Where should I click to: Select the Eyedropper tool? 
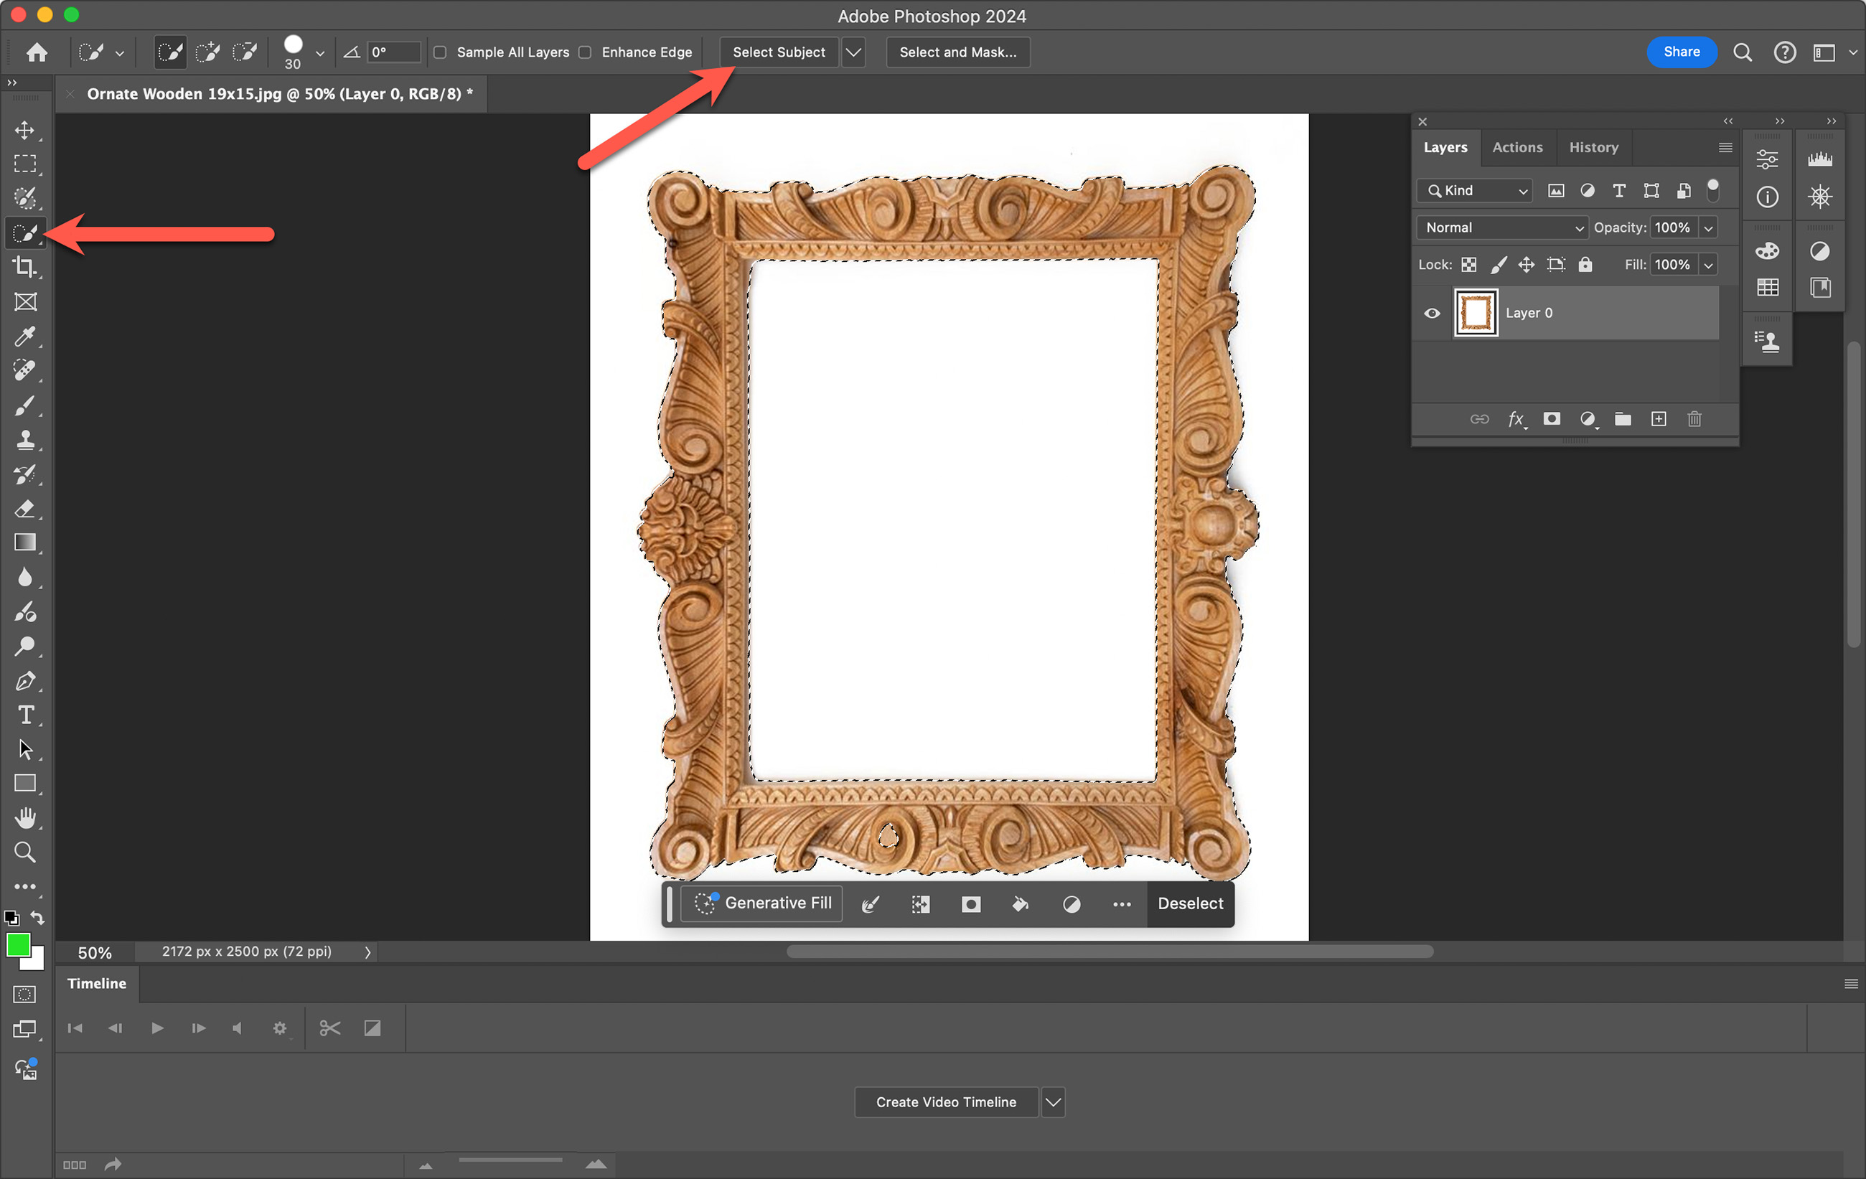pos(25,337)
